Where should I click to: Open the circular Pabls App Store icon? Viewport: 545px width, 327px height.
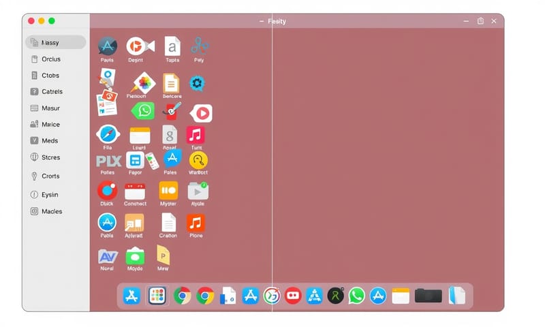107,222
